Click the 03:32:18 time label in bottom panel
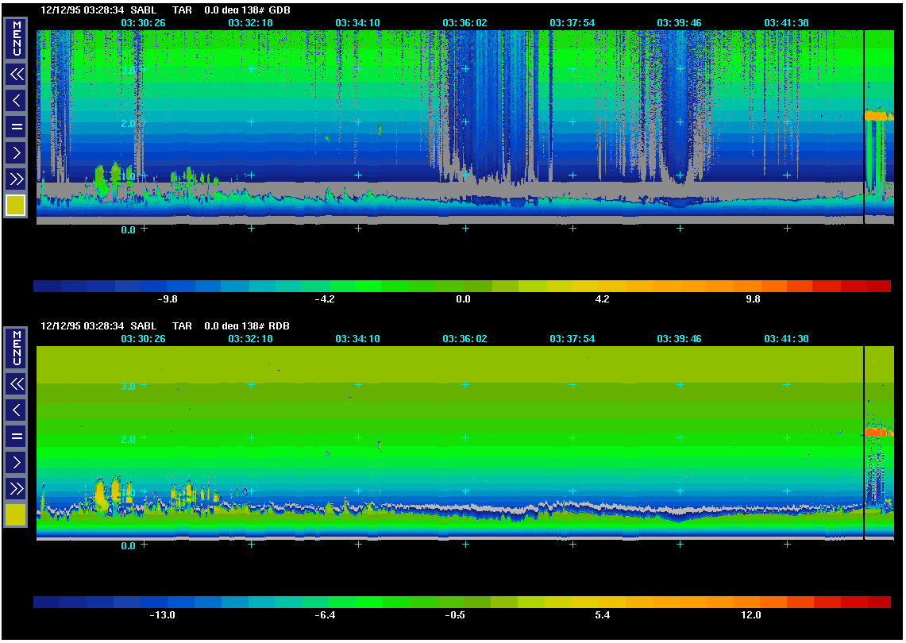906x643 pixels. (x=250, y=339)
